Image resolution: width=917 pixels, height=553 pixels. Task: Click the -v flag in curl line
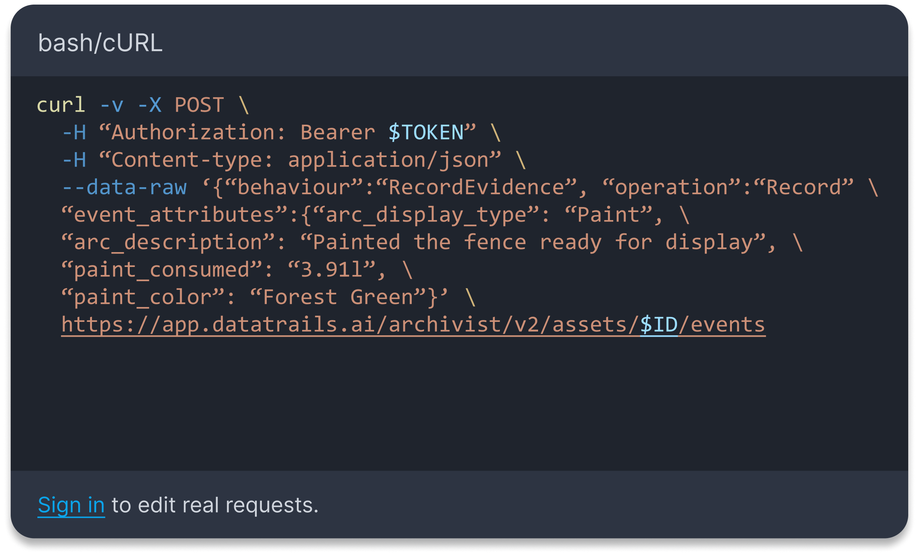111,106
